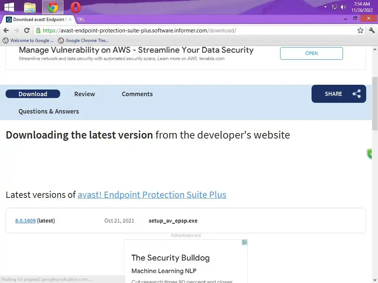Click the scrollbar up arrow
This screenshot has height=283, width=378.
click(x=375, y=50)
